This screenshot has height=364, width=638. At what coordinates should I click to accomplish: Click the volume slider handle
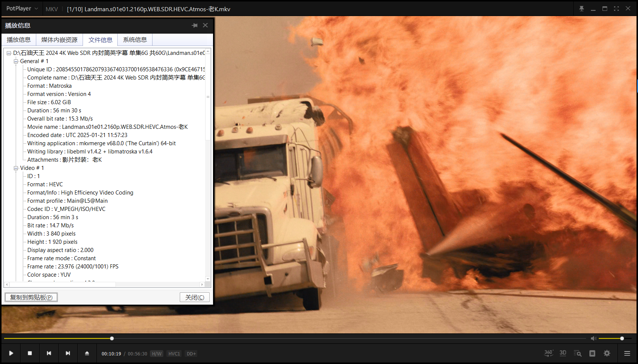(x=622, y=338)
